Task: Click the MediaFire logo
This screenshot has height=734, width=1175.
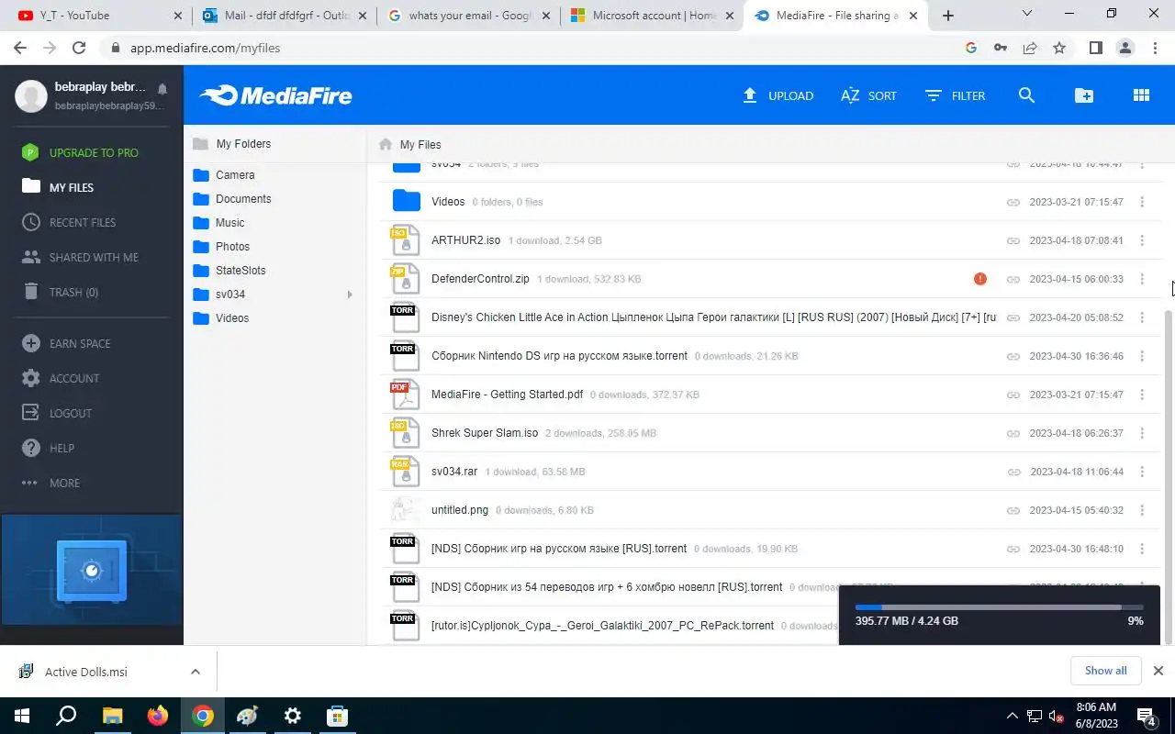Action: pos(276,95)
